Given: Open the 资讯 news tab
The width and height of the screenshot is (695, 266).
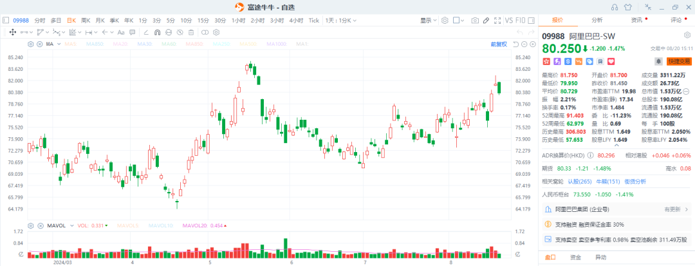Looking at the screenshot, I should 636,20.
